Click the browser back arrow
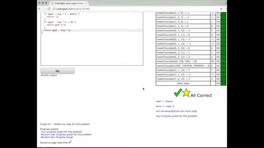Screen dimensions: 264x148 click(x=40, y=9)
